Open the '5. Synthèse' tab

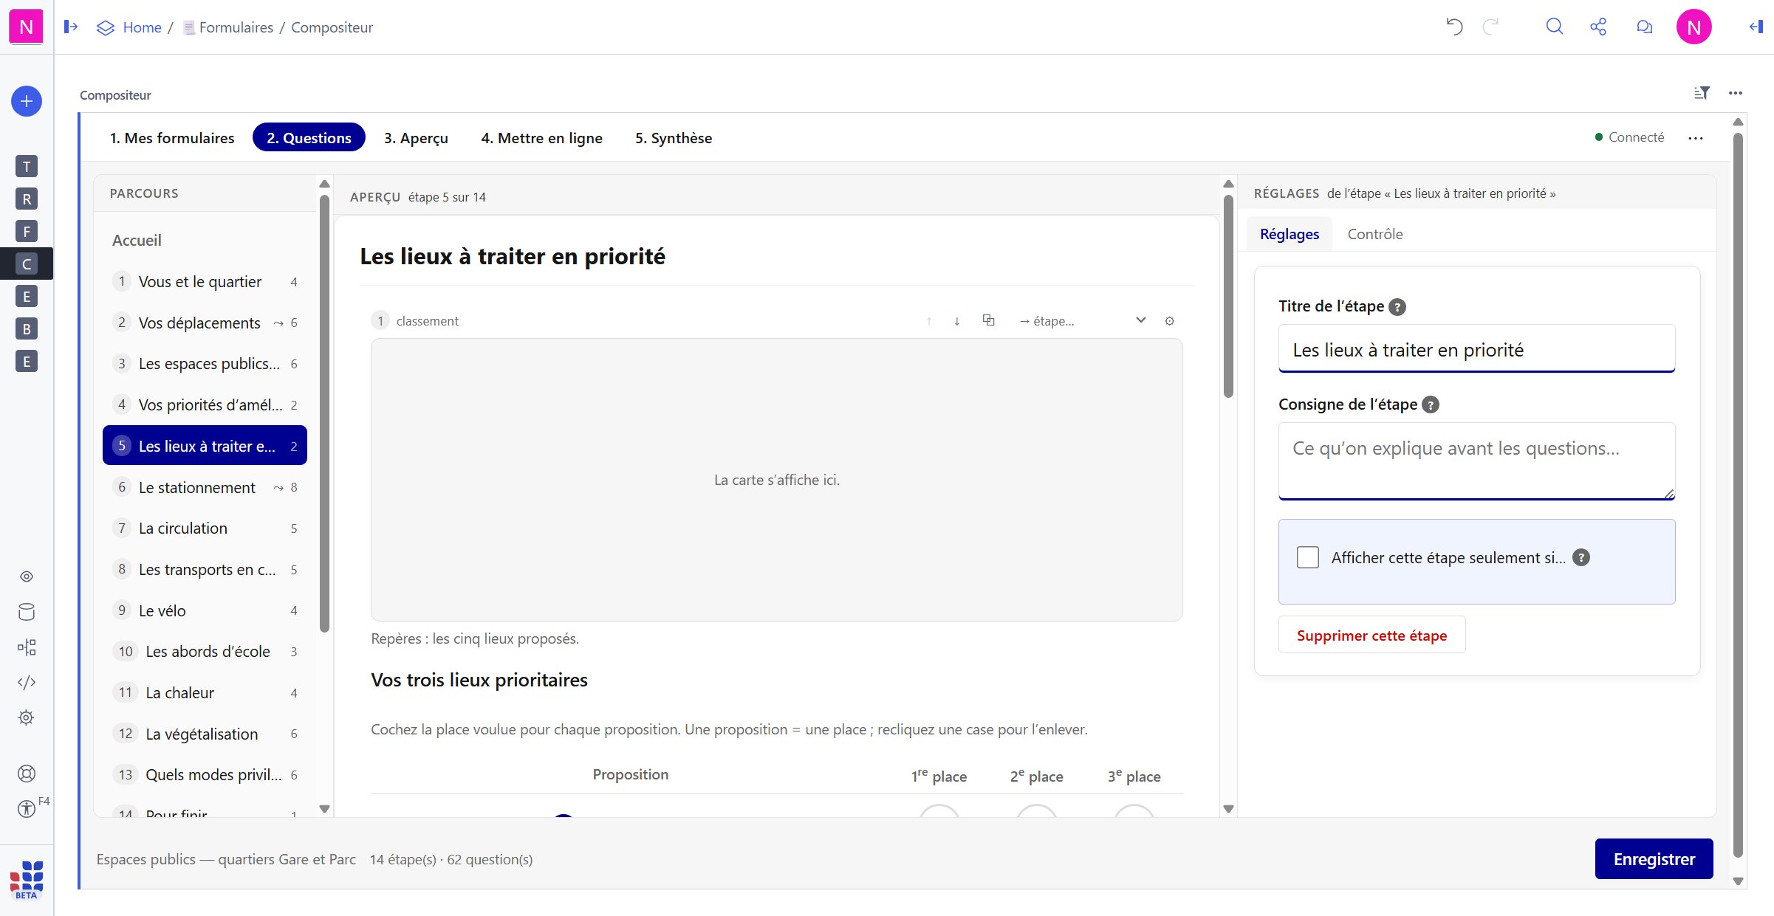tap(674, 138)
